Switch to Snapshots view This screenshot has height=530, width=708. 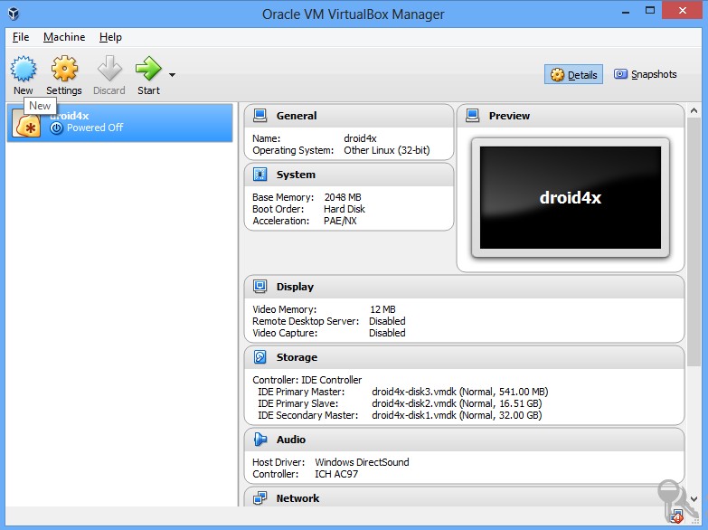coord(646,74)
